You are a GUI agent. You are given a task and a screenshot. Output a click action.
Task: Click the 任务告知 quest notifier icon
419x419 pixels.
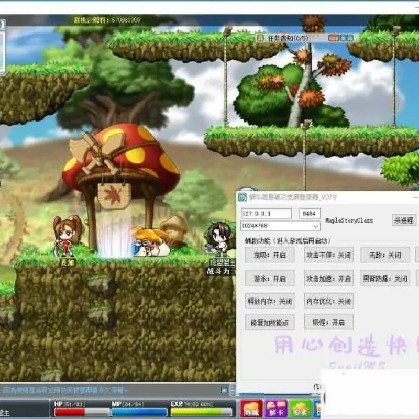260,38
